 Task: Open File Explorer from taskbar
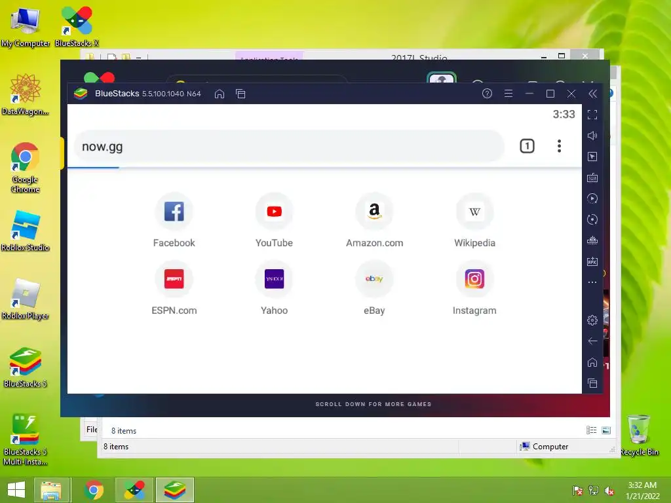click(51, 490)
